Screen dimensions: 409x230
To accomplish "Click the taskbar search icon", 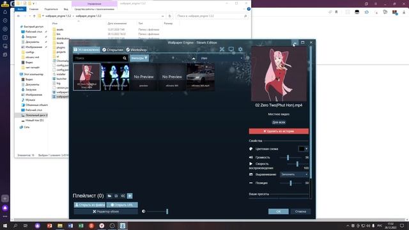I will pyautogui.click(x=15, y=226).
